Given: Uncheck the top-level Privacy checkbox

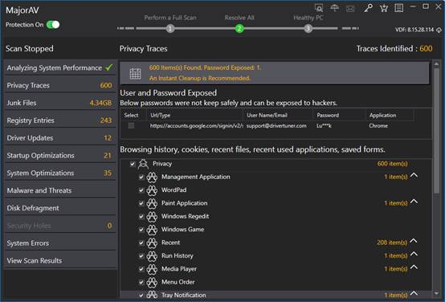Looking at the screenshot, I should (133, 164).
